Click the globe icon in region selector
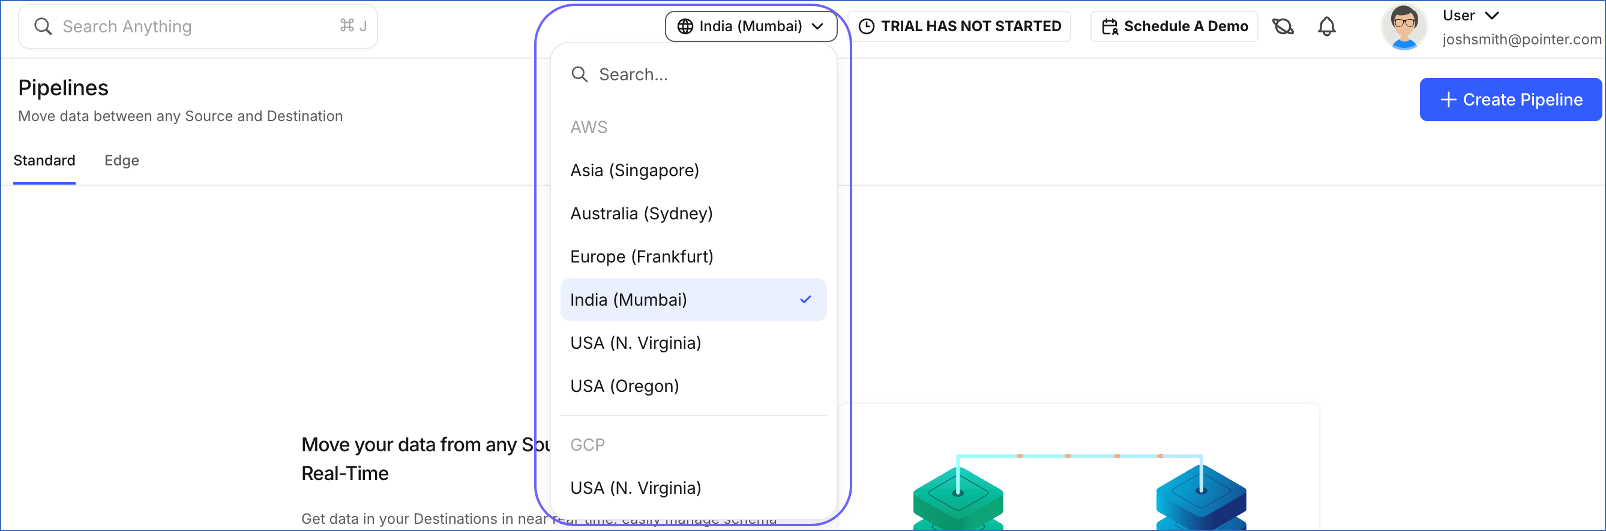Screen dimensions: 1606x531 pyautogui.click(x=685, y=26)
